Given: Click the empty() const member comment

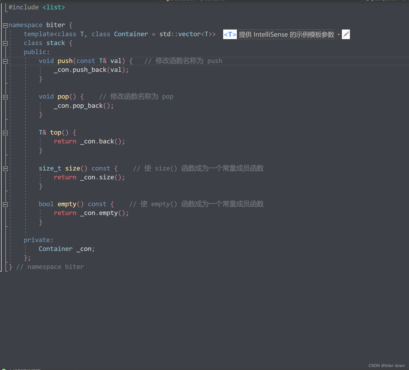Looking at the screenshot, I should coord(197,204).
